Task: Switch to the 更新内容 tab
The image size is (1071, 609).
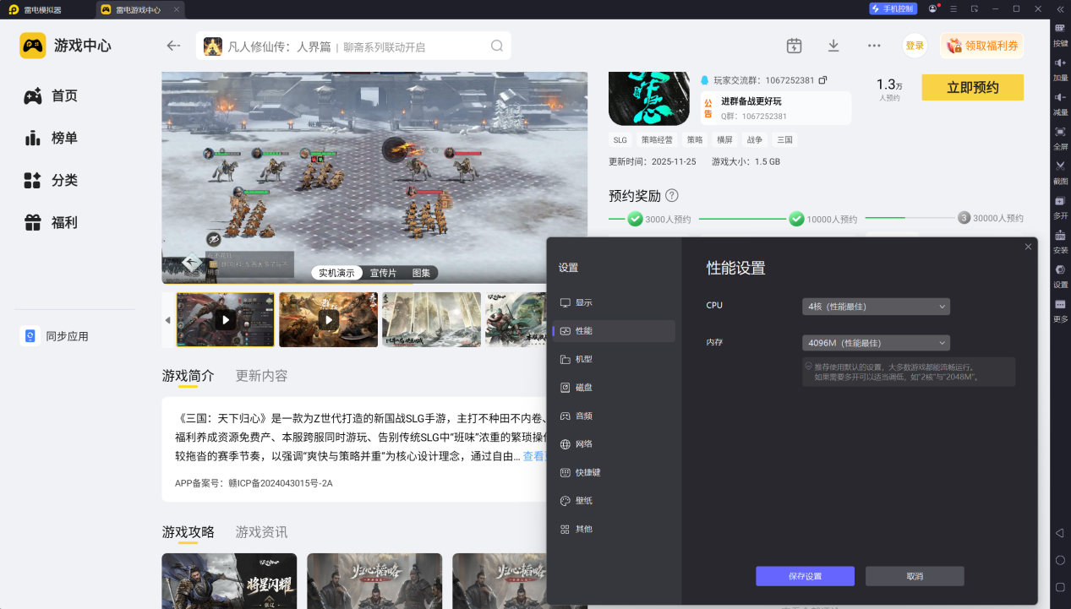Action: 261,376
